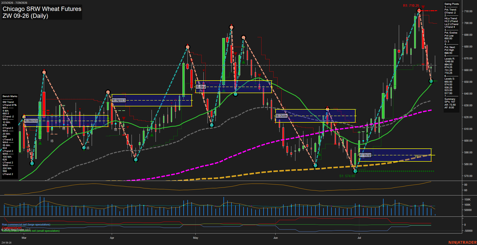
Task: Click the ZW 09-26 (Daily) subtitle
Action: (25, 16)
